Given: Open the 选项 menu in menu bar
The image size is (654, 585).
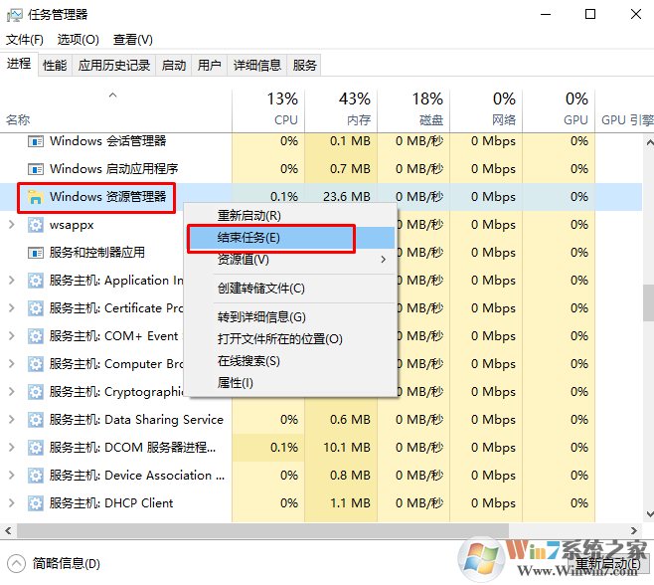Looking at the screenshot, I should pos(78,40).
